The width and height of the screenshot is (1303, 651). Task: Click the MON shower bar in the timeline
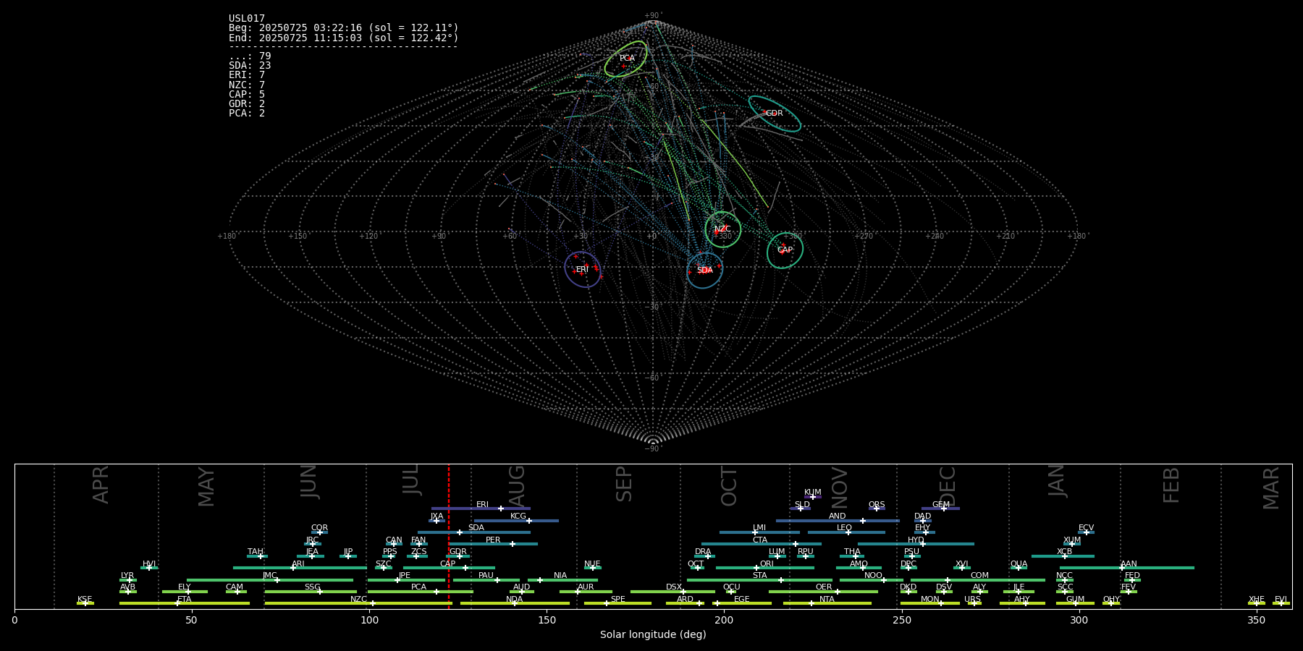(x=930, y=603)
